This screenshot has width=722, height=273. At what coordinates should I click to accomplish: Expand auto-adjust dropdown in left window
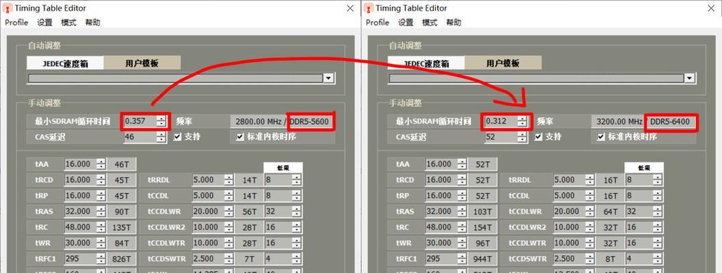[x=328, y=78]
